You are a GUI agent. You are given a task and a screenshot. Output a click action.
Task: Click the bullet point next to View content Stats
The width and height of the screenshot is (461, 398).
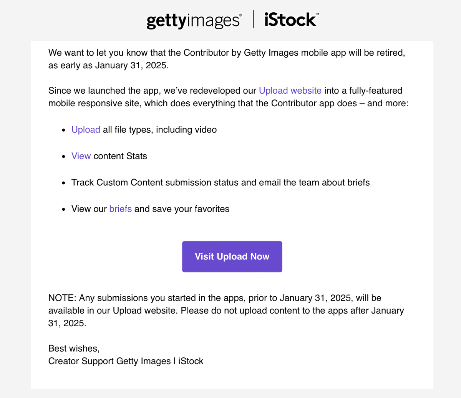(x=63, y=157)
